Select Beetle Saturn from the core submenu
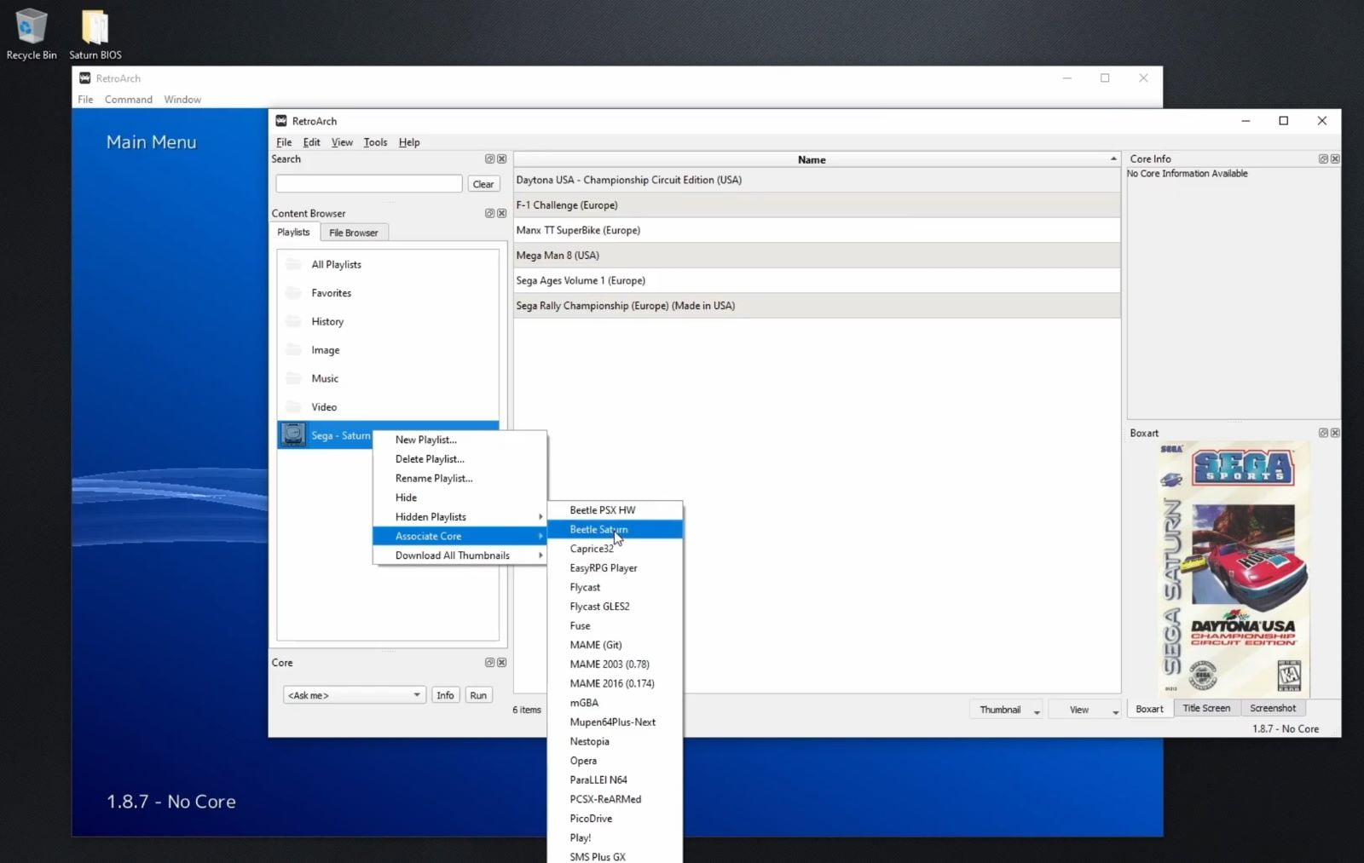The height and width of the screenshot is (863, 1364). (x=598, y=529)
